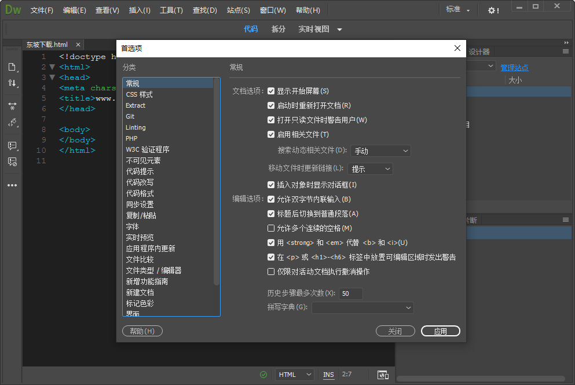Toggle 插入对象时显示对话框 checkbox

(x=271, y=185)
